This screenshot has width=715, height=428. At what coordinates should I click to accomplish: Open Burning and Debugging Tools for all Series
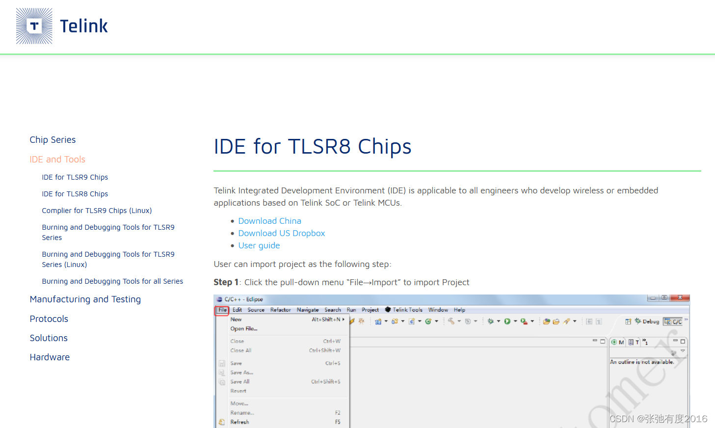[x=112, y=281]
